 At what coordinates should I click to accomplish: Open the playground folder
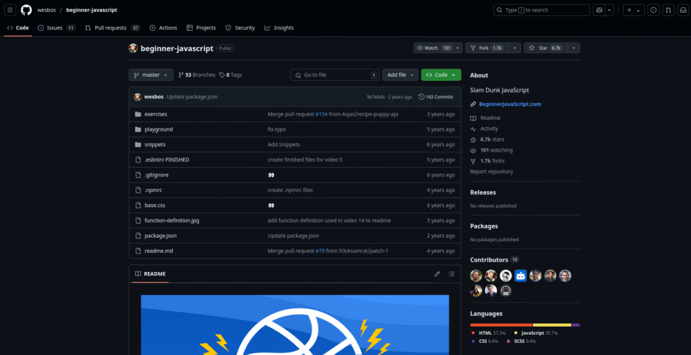point(159,129)
